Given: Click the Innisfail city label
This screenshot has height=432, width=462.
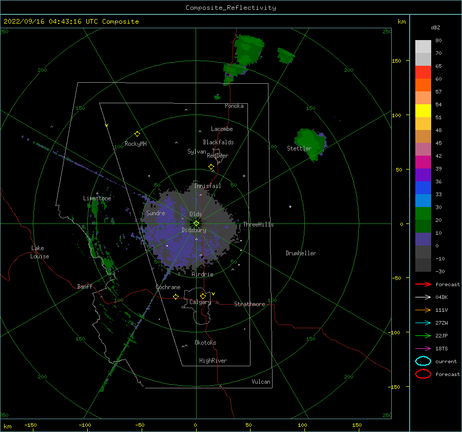Looking at the screenshot, I should 207,186.
